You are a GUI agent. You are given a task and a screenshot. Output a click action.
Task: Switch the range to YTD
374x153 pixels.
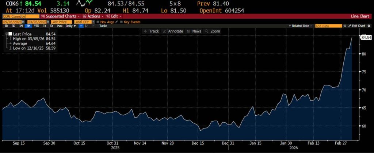click(x=37, y=26)
